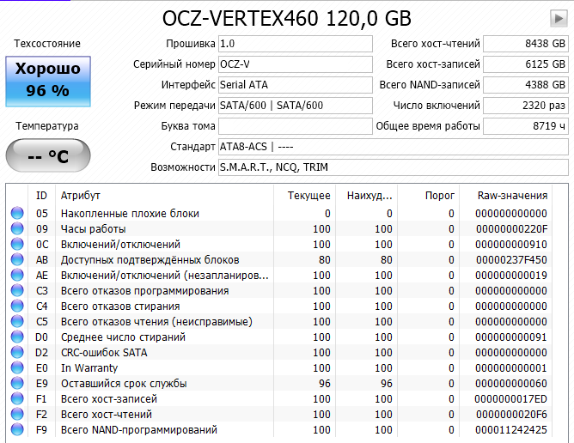The image size is (574, 443).
Task: Click status circle for attribute C4
Action: (17, 306)
